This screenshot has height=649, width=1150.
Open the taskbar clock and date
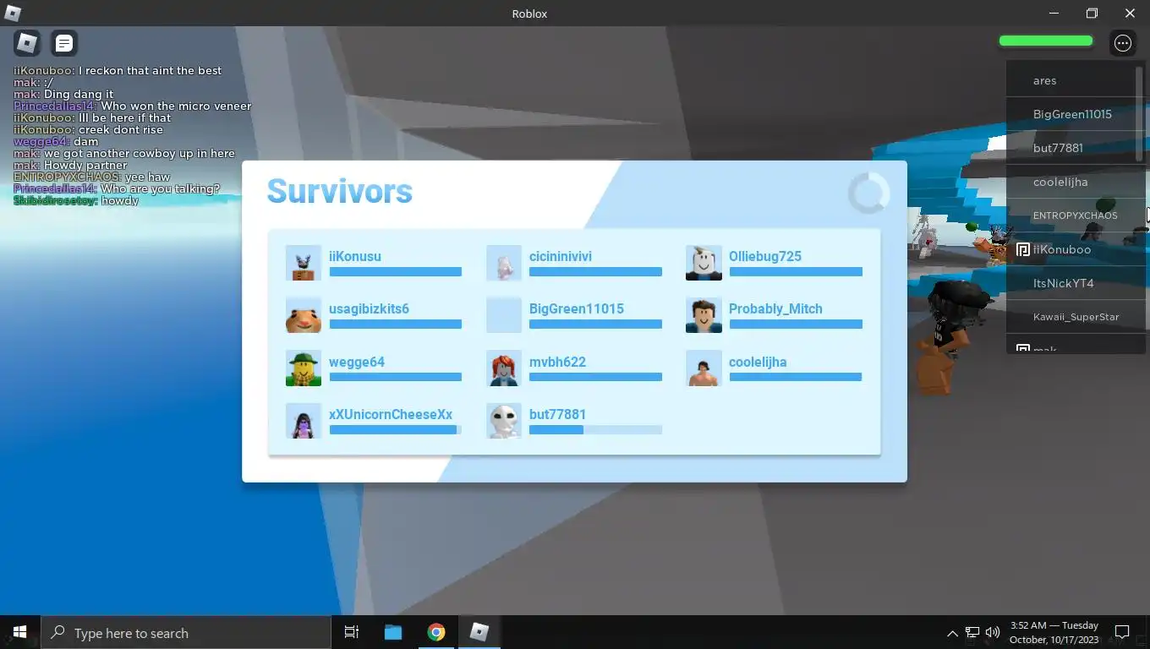point(1054,632)
